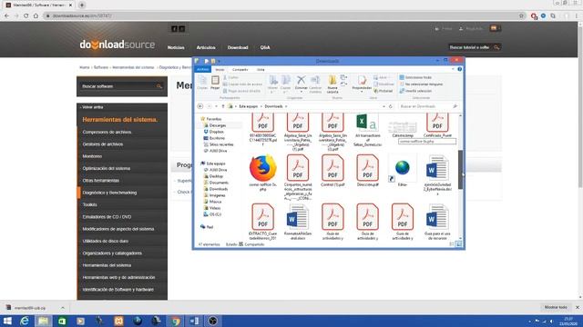
Task: Click the Explorer back arrow button
Action: [200, 106]
